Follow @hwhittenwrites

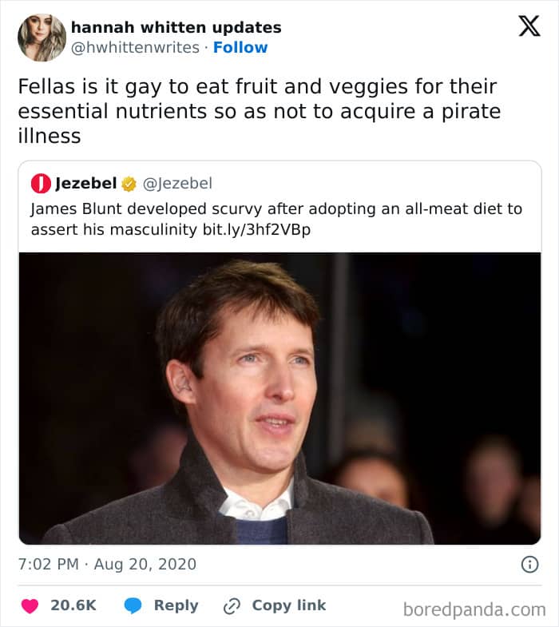click(240, 48)
